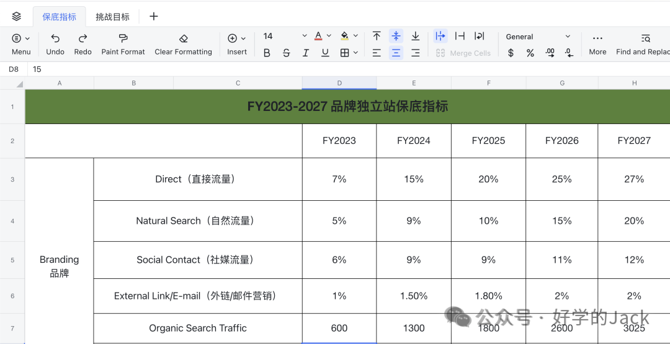Click the green title FY2023-2027 品牌独立站保底指标
670x344 pixels.
pos(348,107)
